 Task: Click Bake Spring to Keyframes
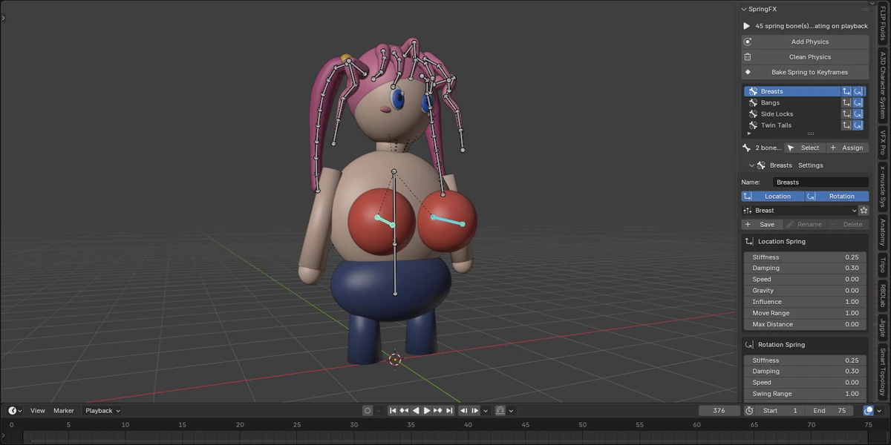pyautogui.click(x=805, y=72)
